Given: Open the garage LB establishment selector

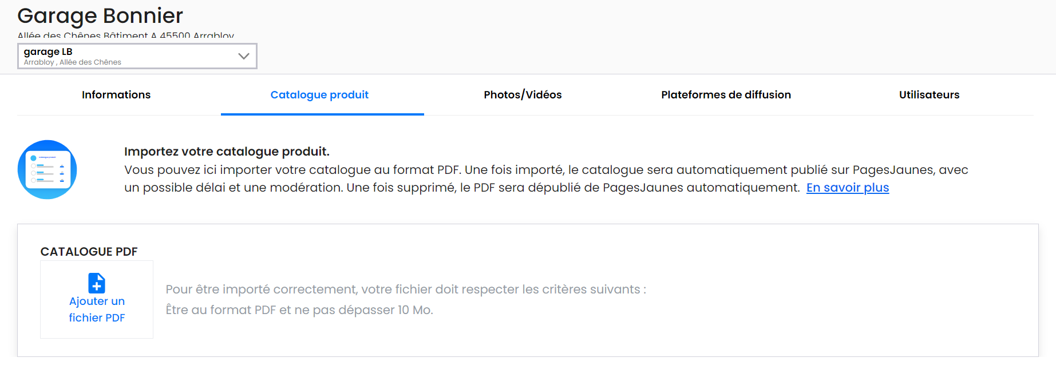Looking at the screenshot, I should tap(137, 56).
